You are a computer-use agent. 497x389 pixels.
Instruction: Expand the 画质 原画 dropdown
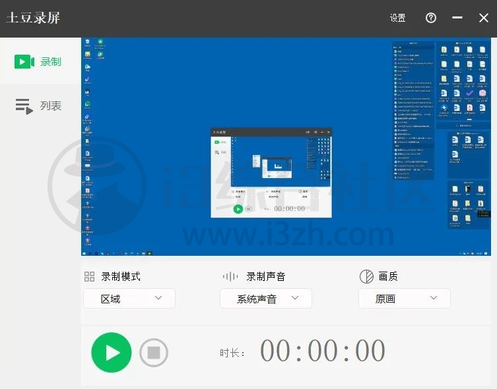click(405, 299)
